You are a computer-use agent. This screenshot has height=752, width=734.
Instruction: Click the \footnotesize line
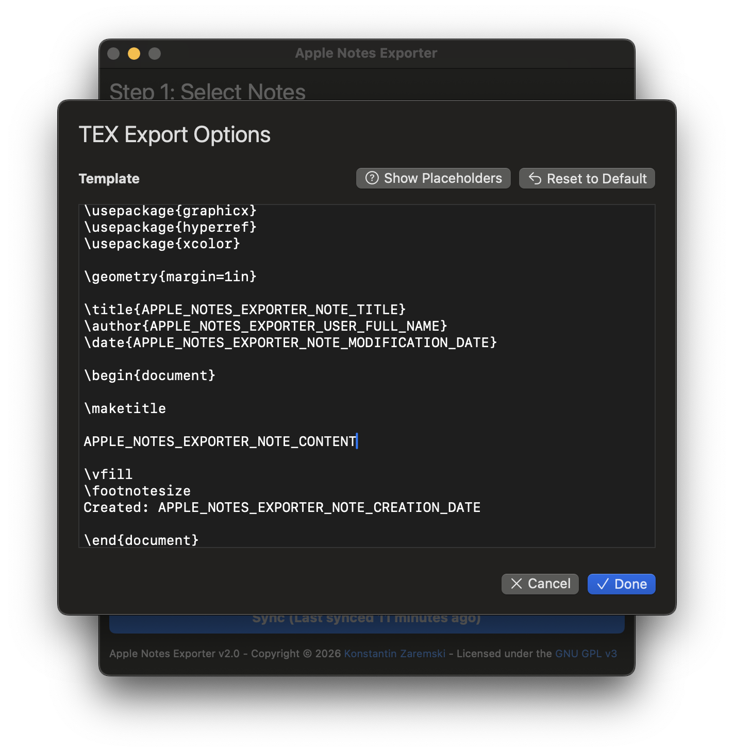(137, 491)
